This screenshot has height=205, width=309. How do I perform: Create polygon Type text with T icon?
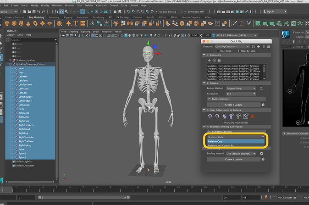76,23
